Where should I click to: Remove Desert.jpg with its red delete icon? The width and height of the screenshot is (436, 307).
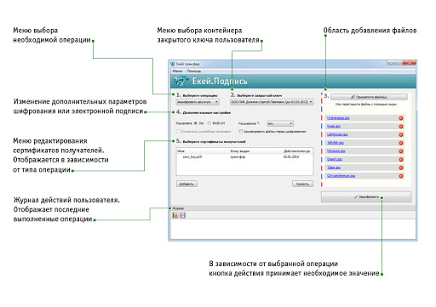pyautogui.click(x=401, y=159)
